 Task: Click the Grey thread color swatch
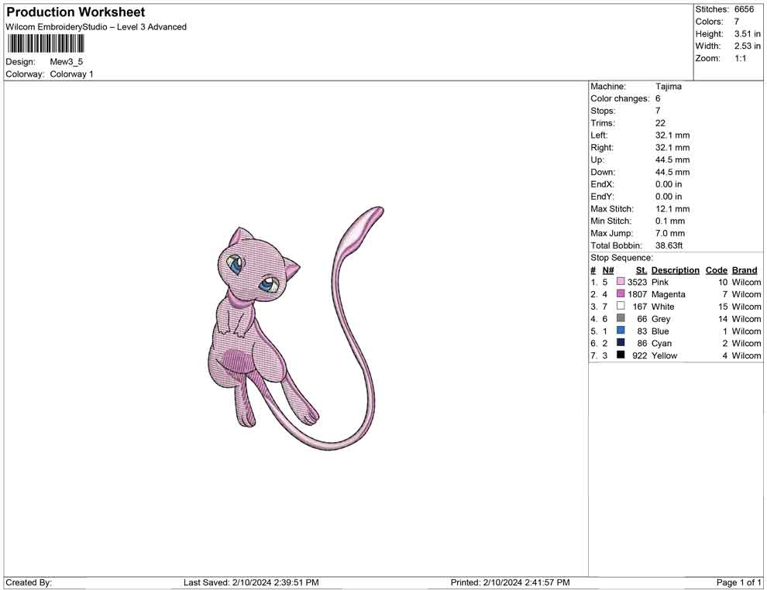click(x=621, y=318)
